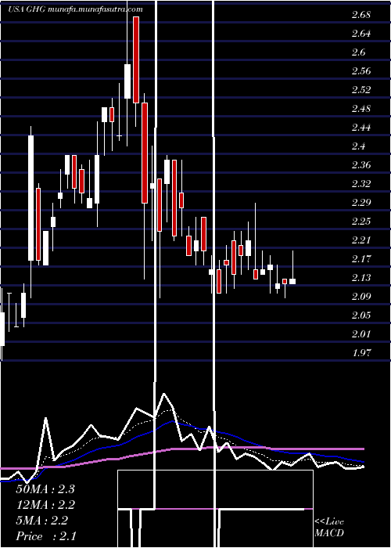Click the 1.97 price axis label
Screen dimensions: 391x548
click(361, 352)
